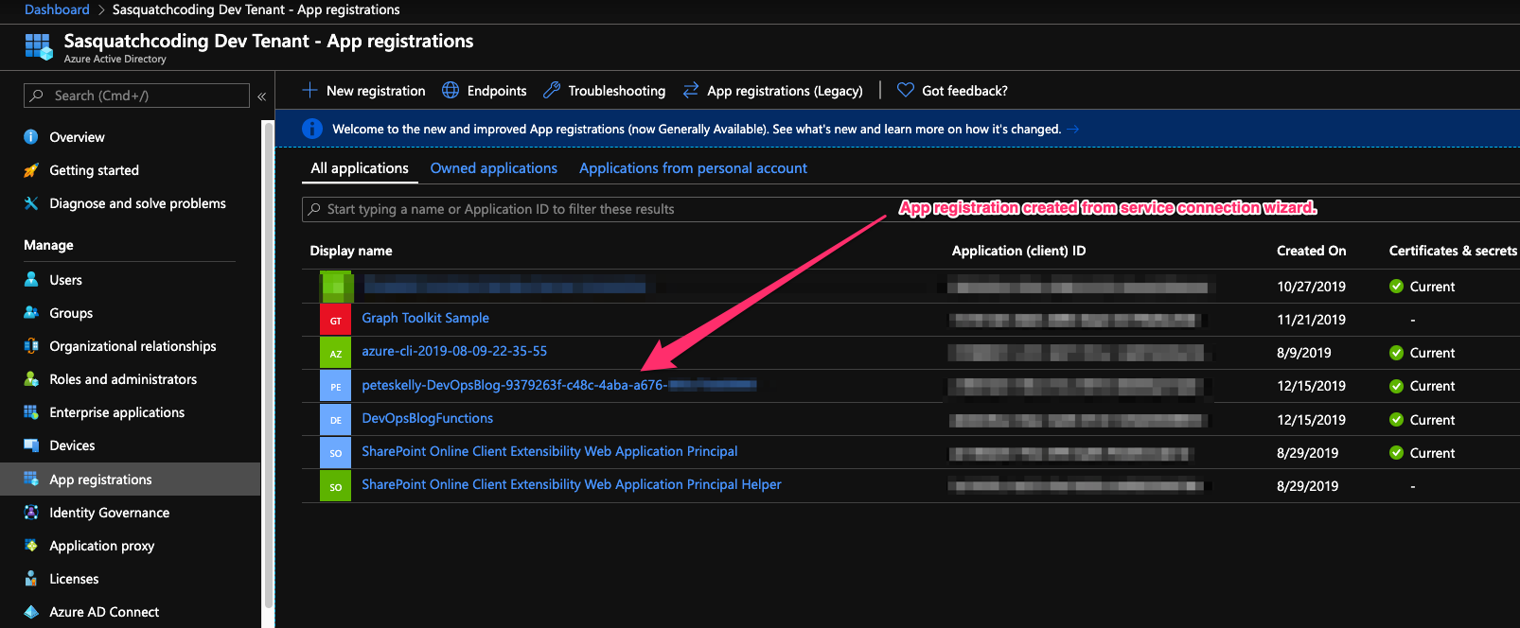This screenshot has height=628, width=1520.
Task: Click the sidebar Search (Cmd+/) field
Action: coord(136,96)
